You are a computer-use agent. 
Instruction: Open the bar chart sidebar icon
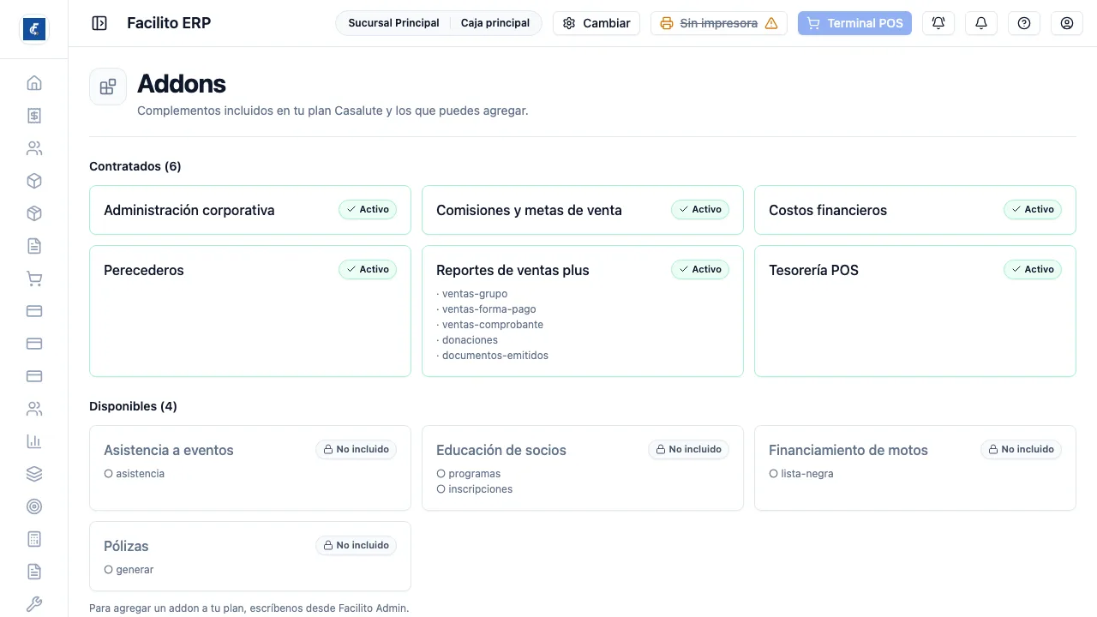34,441
